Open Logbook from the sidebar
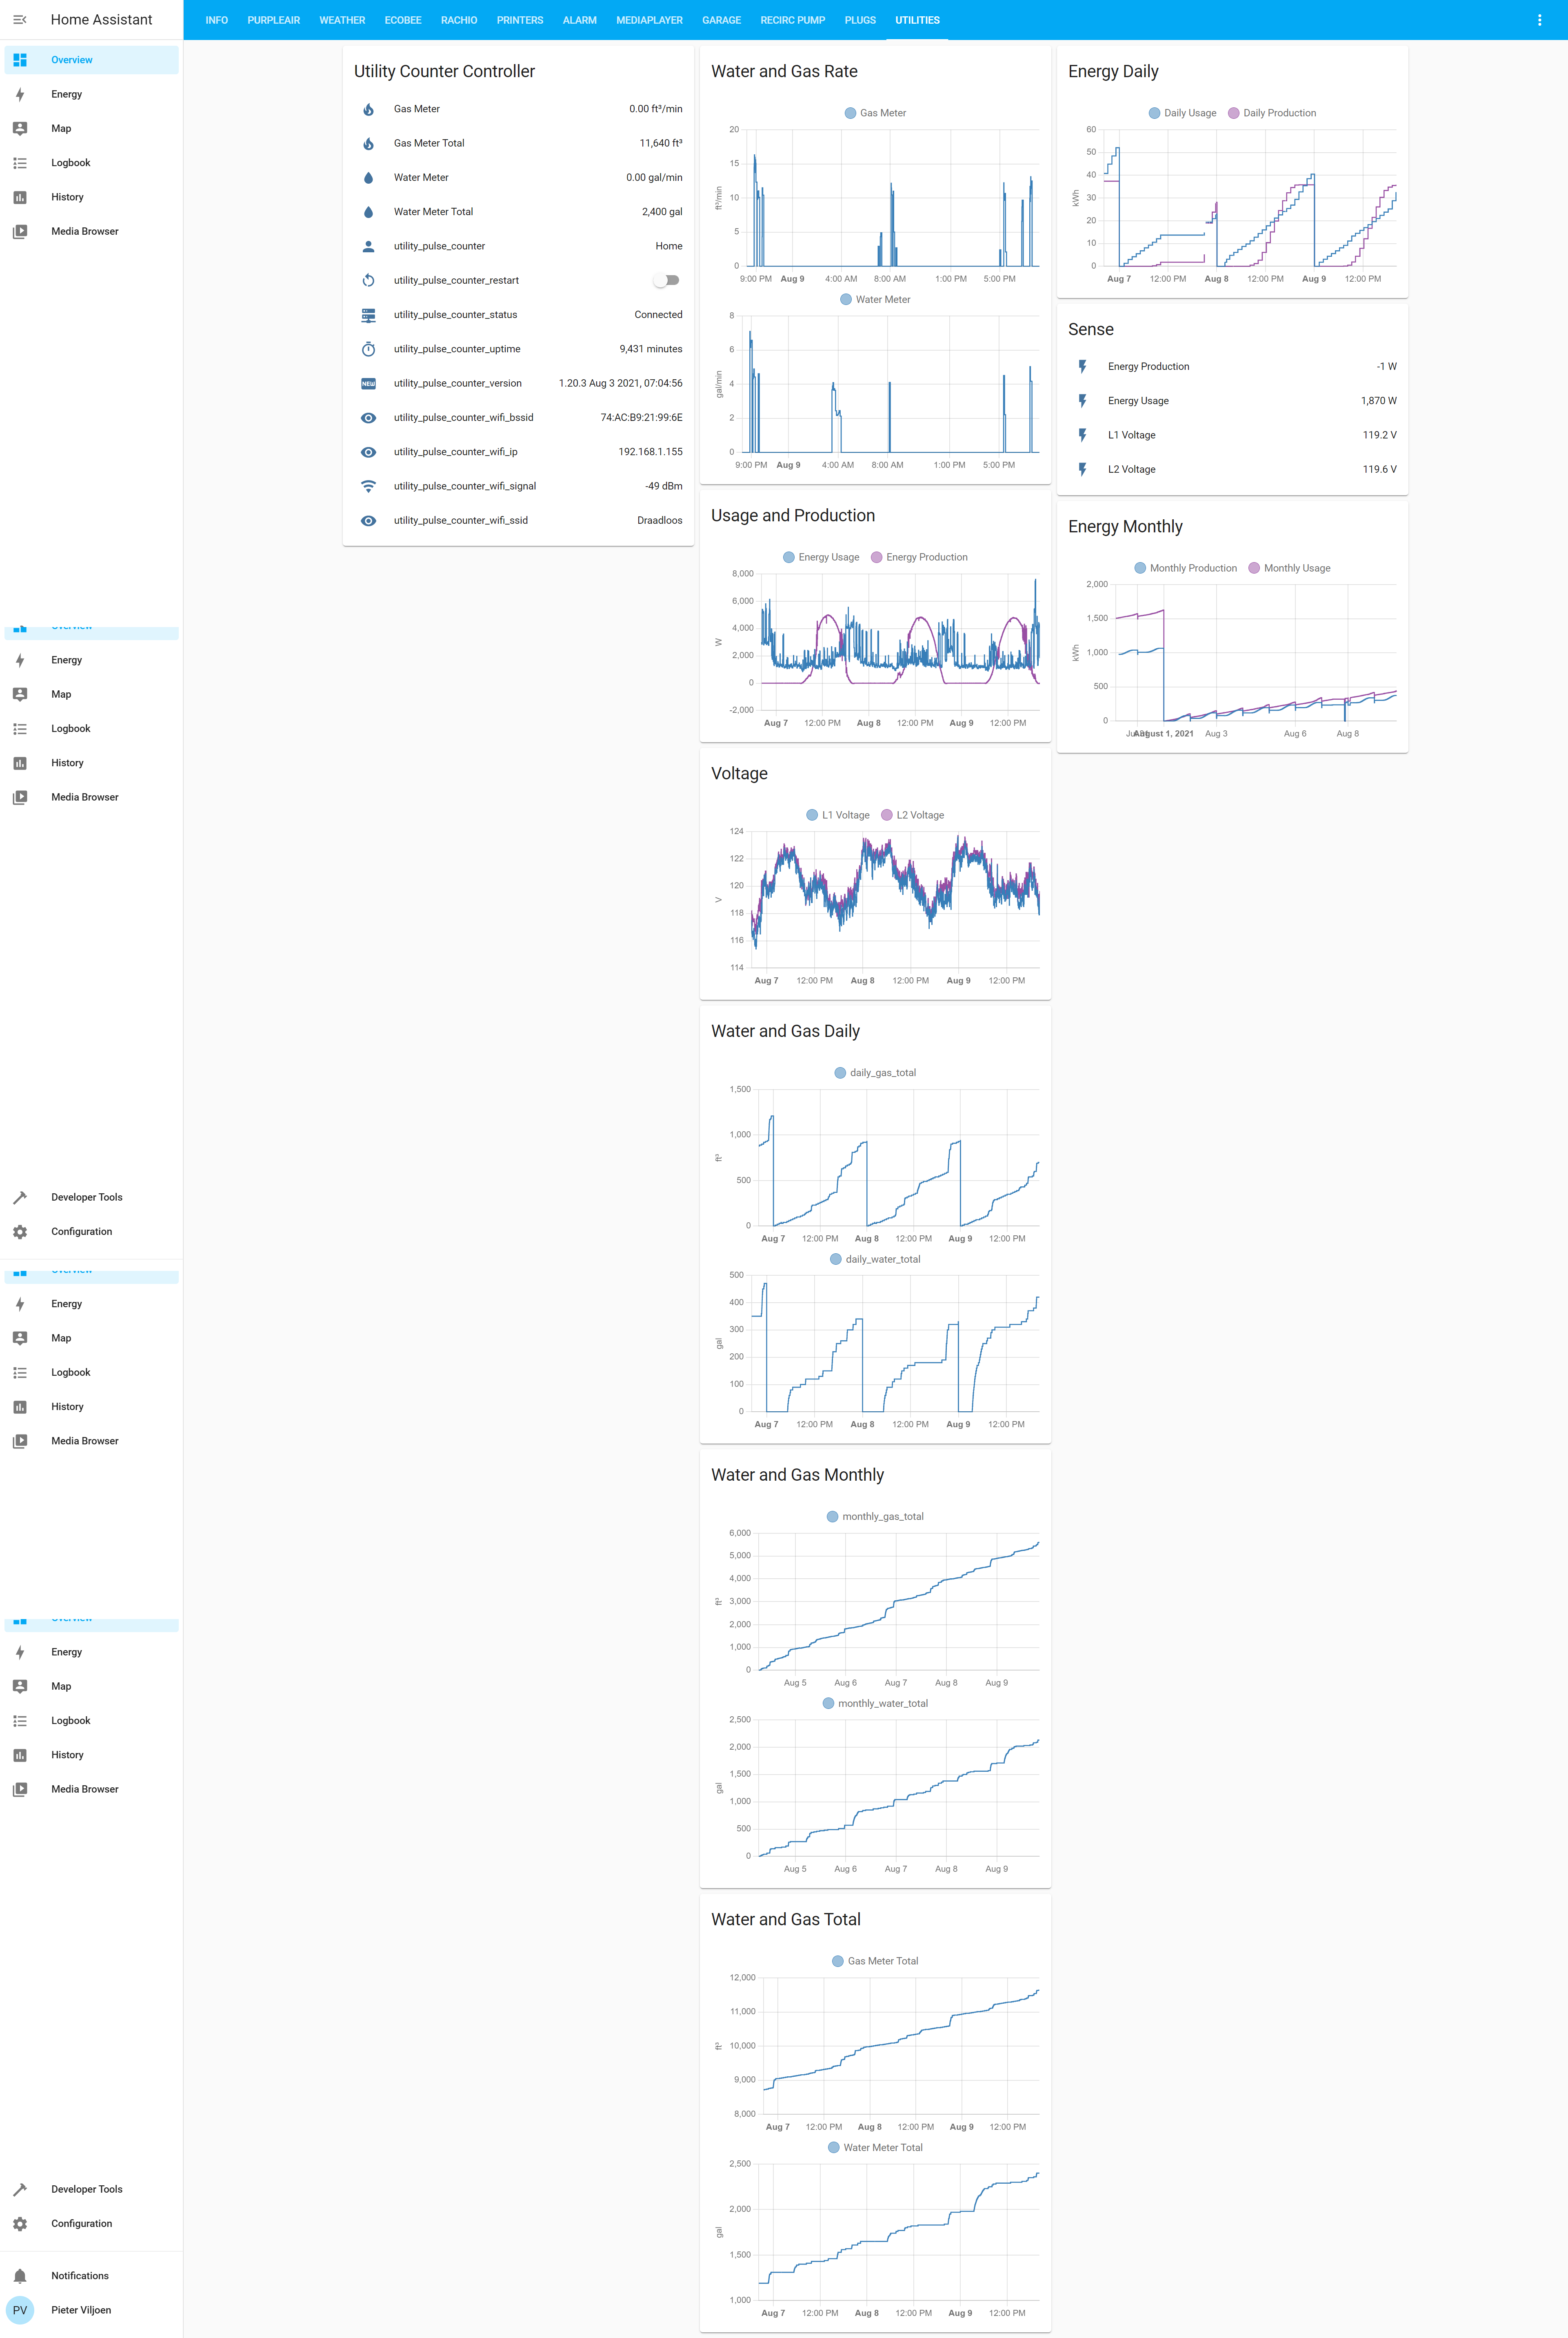This screenshot has height=2338, width=1568. [70, 163]
